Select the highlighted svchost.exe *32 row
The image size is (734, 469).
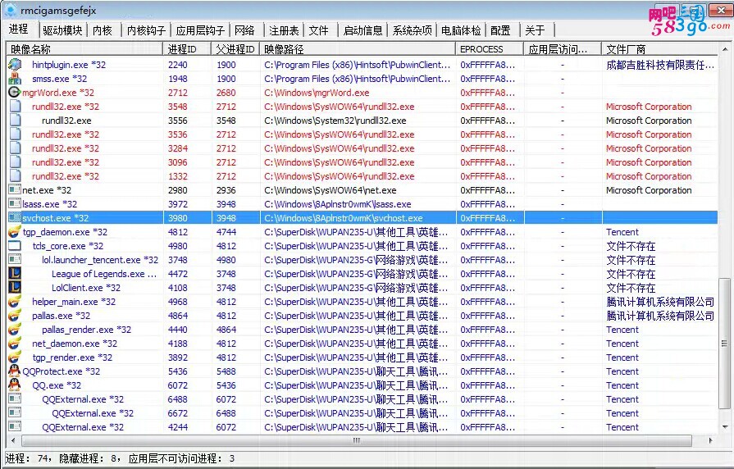362,218
